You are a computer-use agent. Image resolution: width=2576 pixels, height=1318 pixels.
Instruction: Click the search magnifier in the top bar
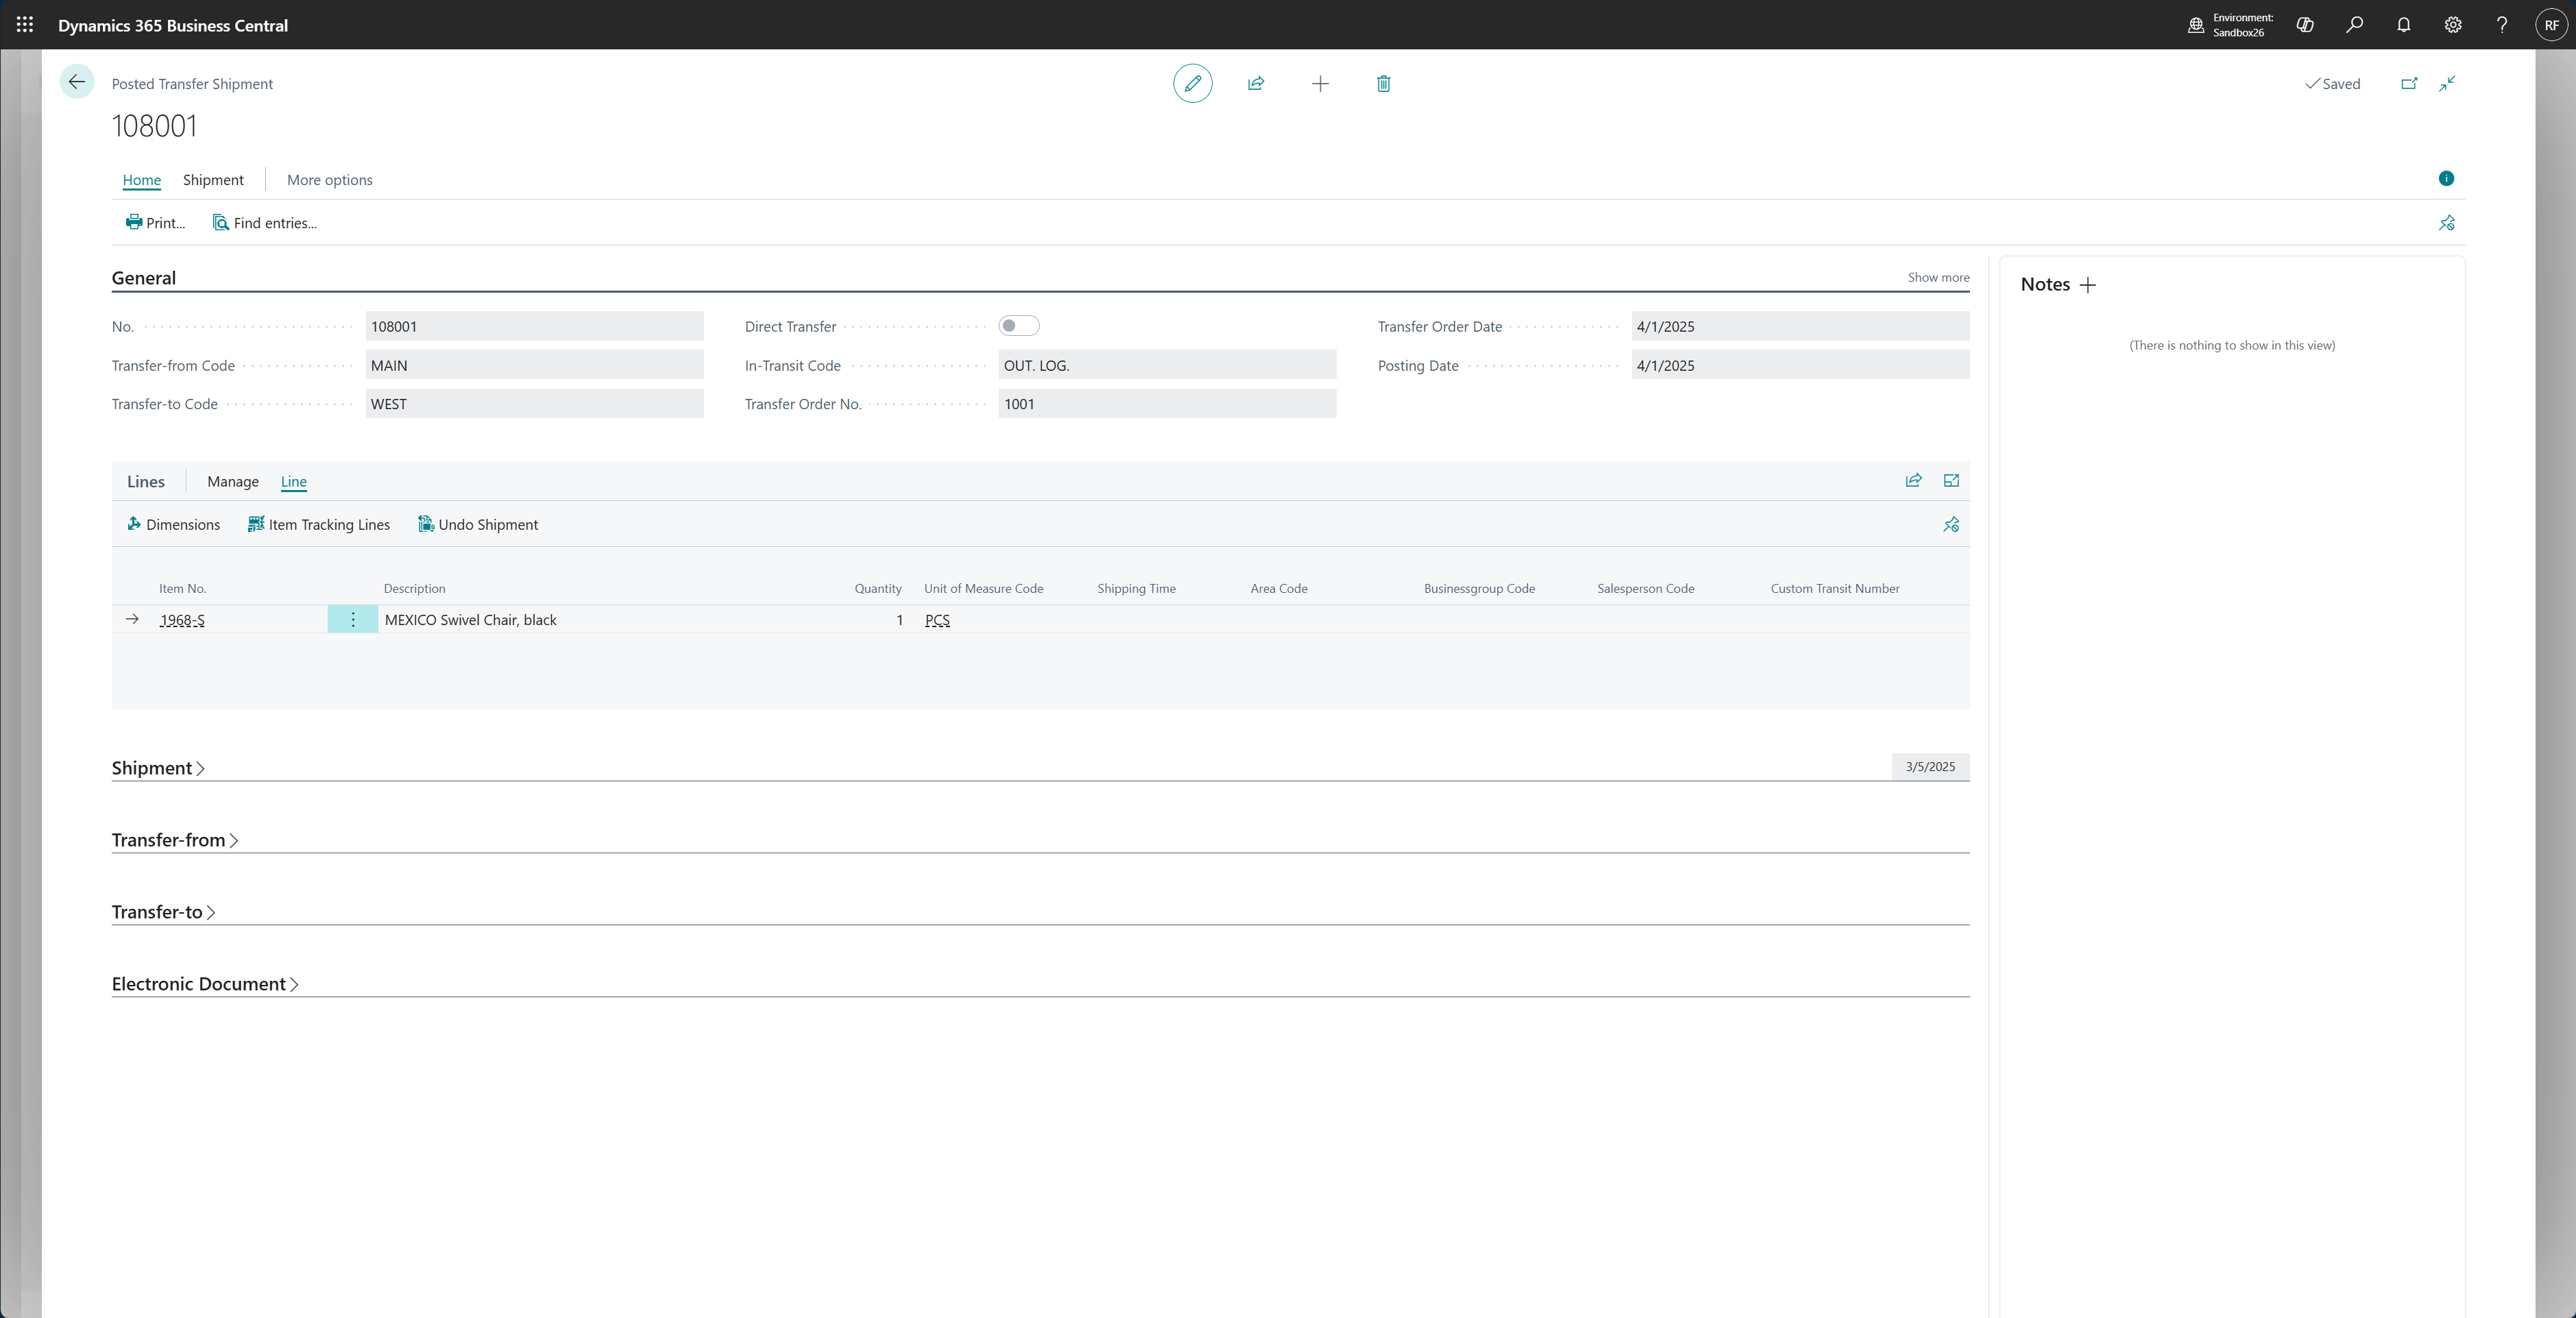coord(2354,25)
